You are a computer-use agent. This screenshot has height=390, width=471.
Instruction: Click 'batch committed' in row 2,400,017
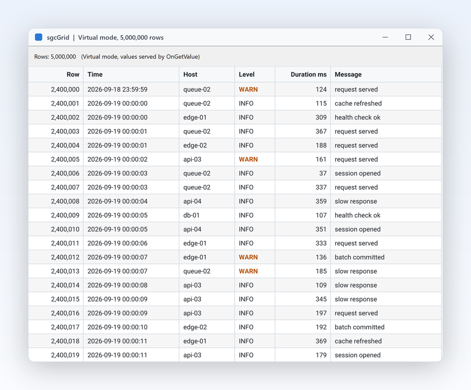[x=360, y=327]
